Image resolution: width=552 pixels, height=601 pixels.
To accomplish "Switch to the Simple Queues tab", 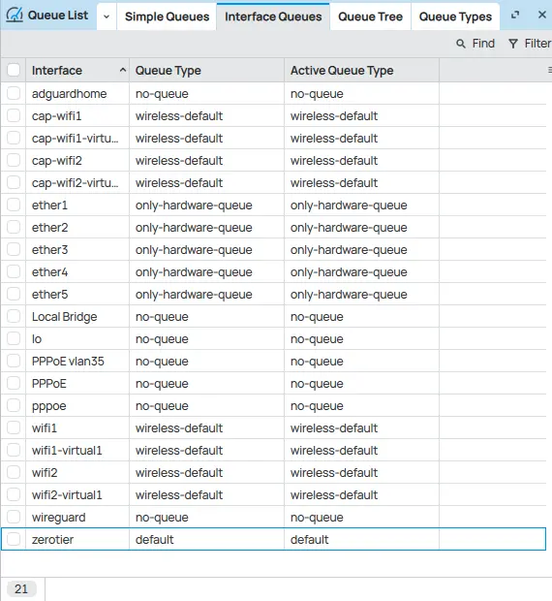I will click(x=167, y=16).
